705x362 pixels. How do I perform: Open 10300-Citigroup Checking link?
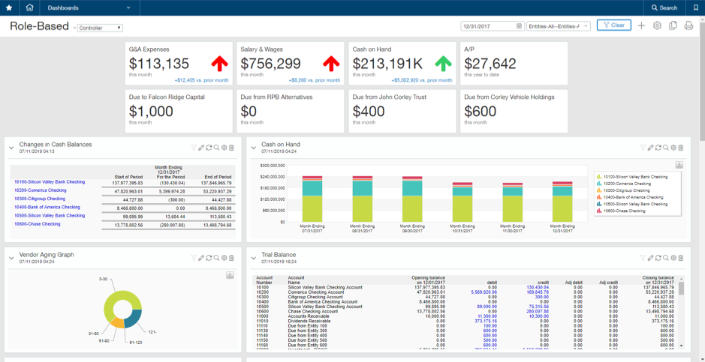pyautogui.click(x=40, y=199)
